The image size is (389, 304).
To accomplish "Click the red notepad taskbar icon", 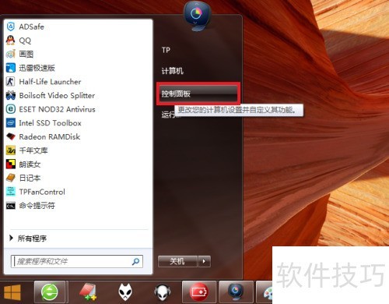I will tap(88, 292).
